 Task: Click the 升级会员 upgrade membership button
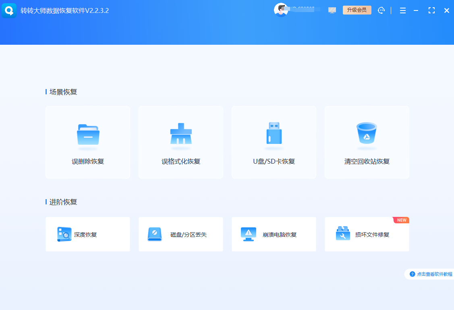[x=357, y=10]
